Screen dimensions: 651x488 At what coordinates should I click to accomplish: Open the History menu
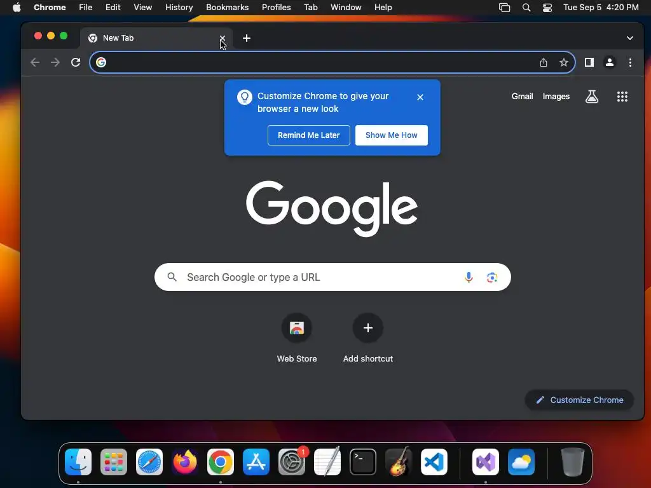click(179, 8)
